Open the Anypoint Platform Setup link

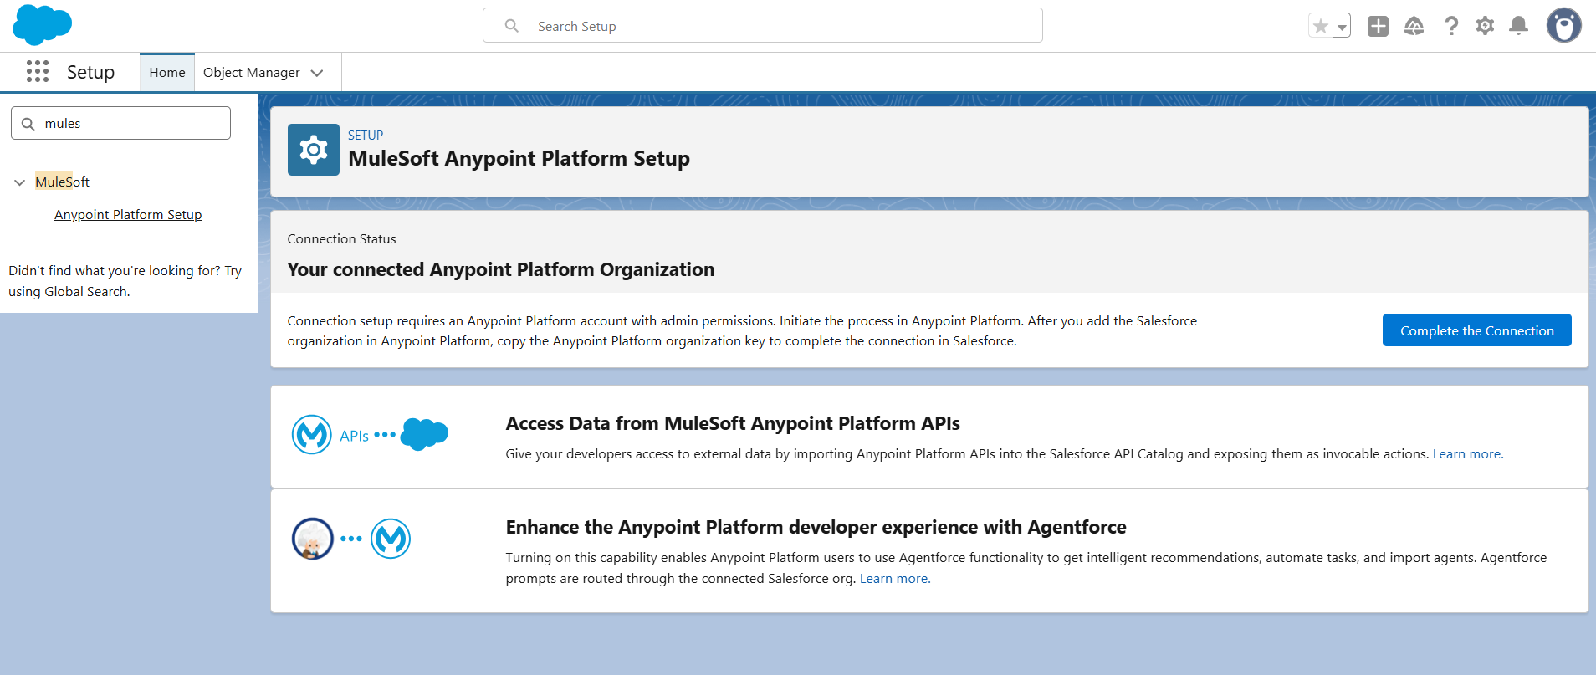(x=128, y=215)
